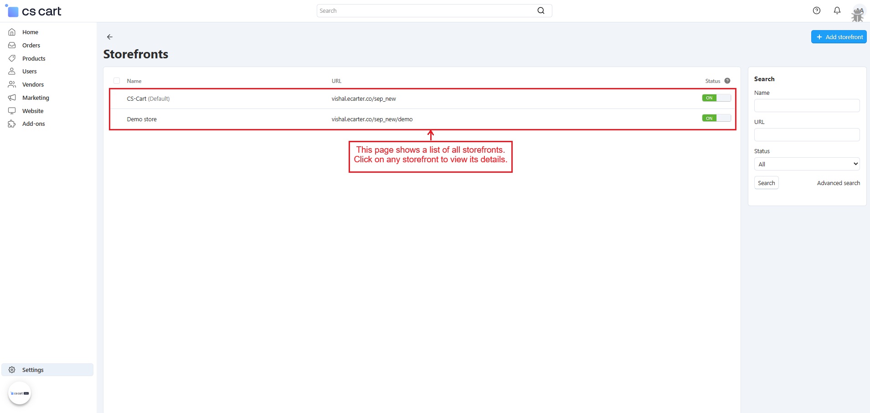The height and width of the screenshot is (413, 870).
Task: Click the Orders inbox icon in sidebar
Action: (x=12, y=45)
